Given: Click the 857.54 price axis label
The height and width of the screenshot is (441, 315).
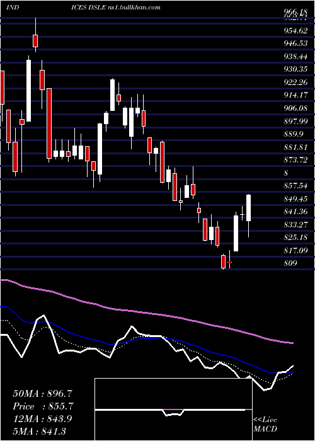Looking at the screenshot, I should tap(295, 186).
